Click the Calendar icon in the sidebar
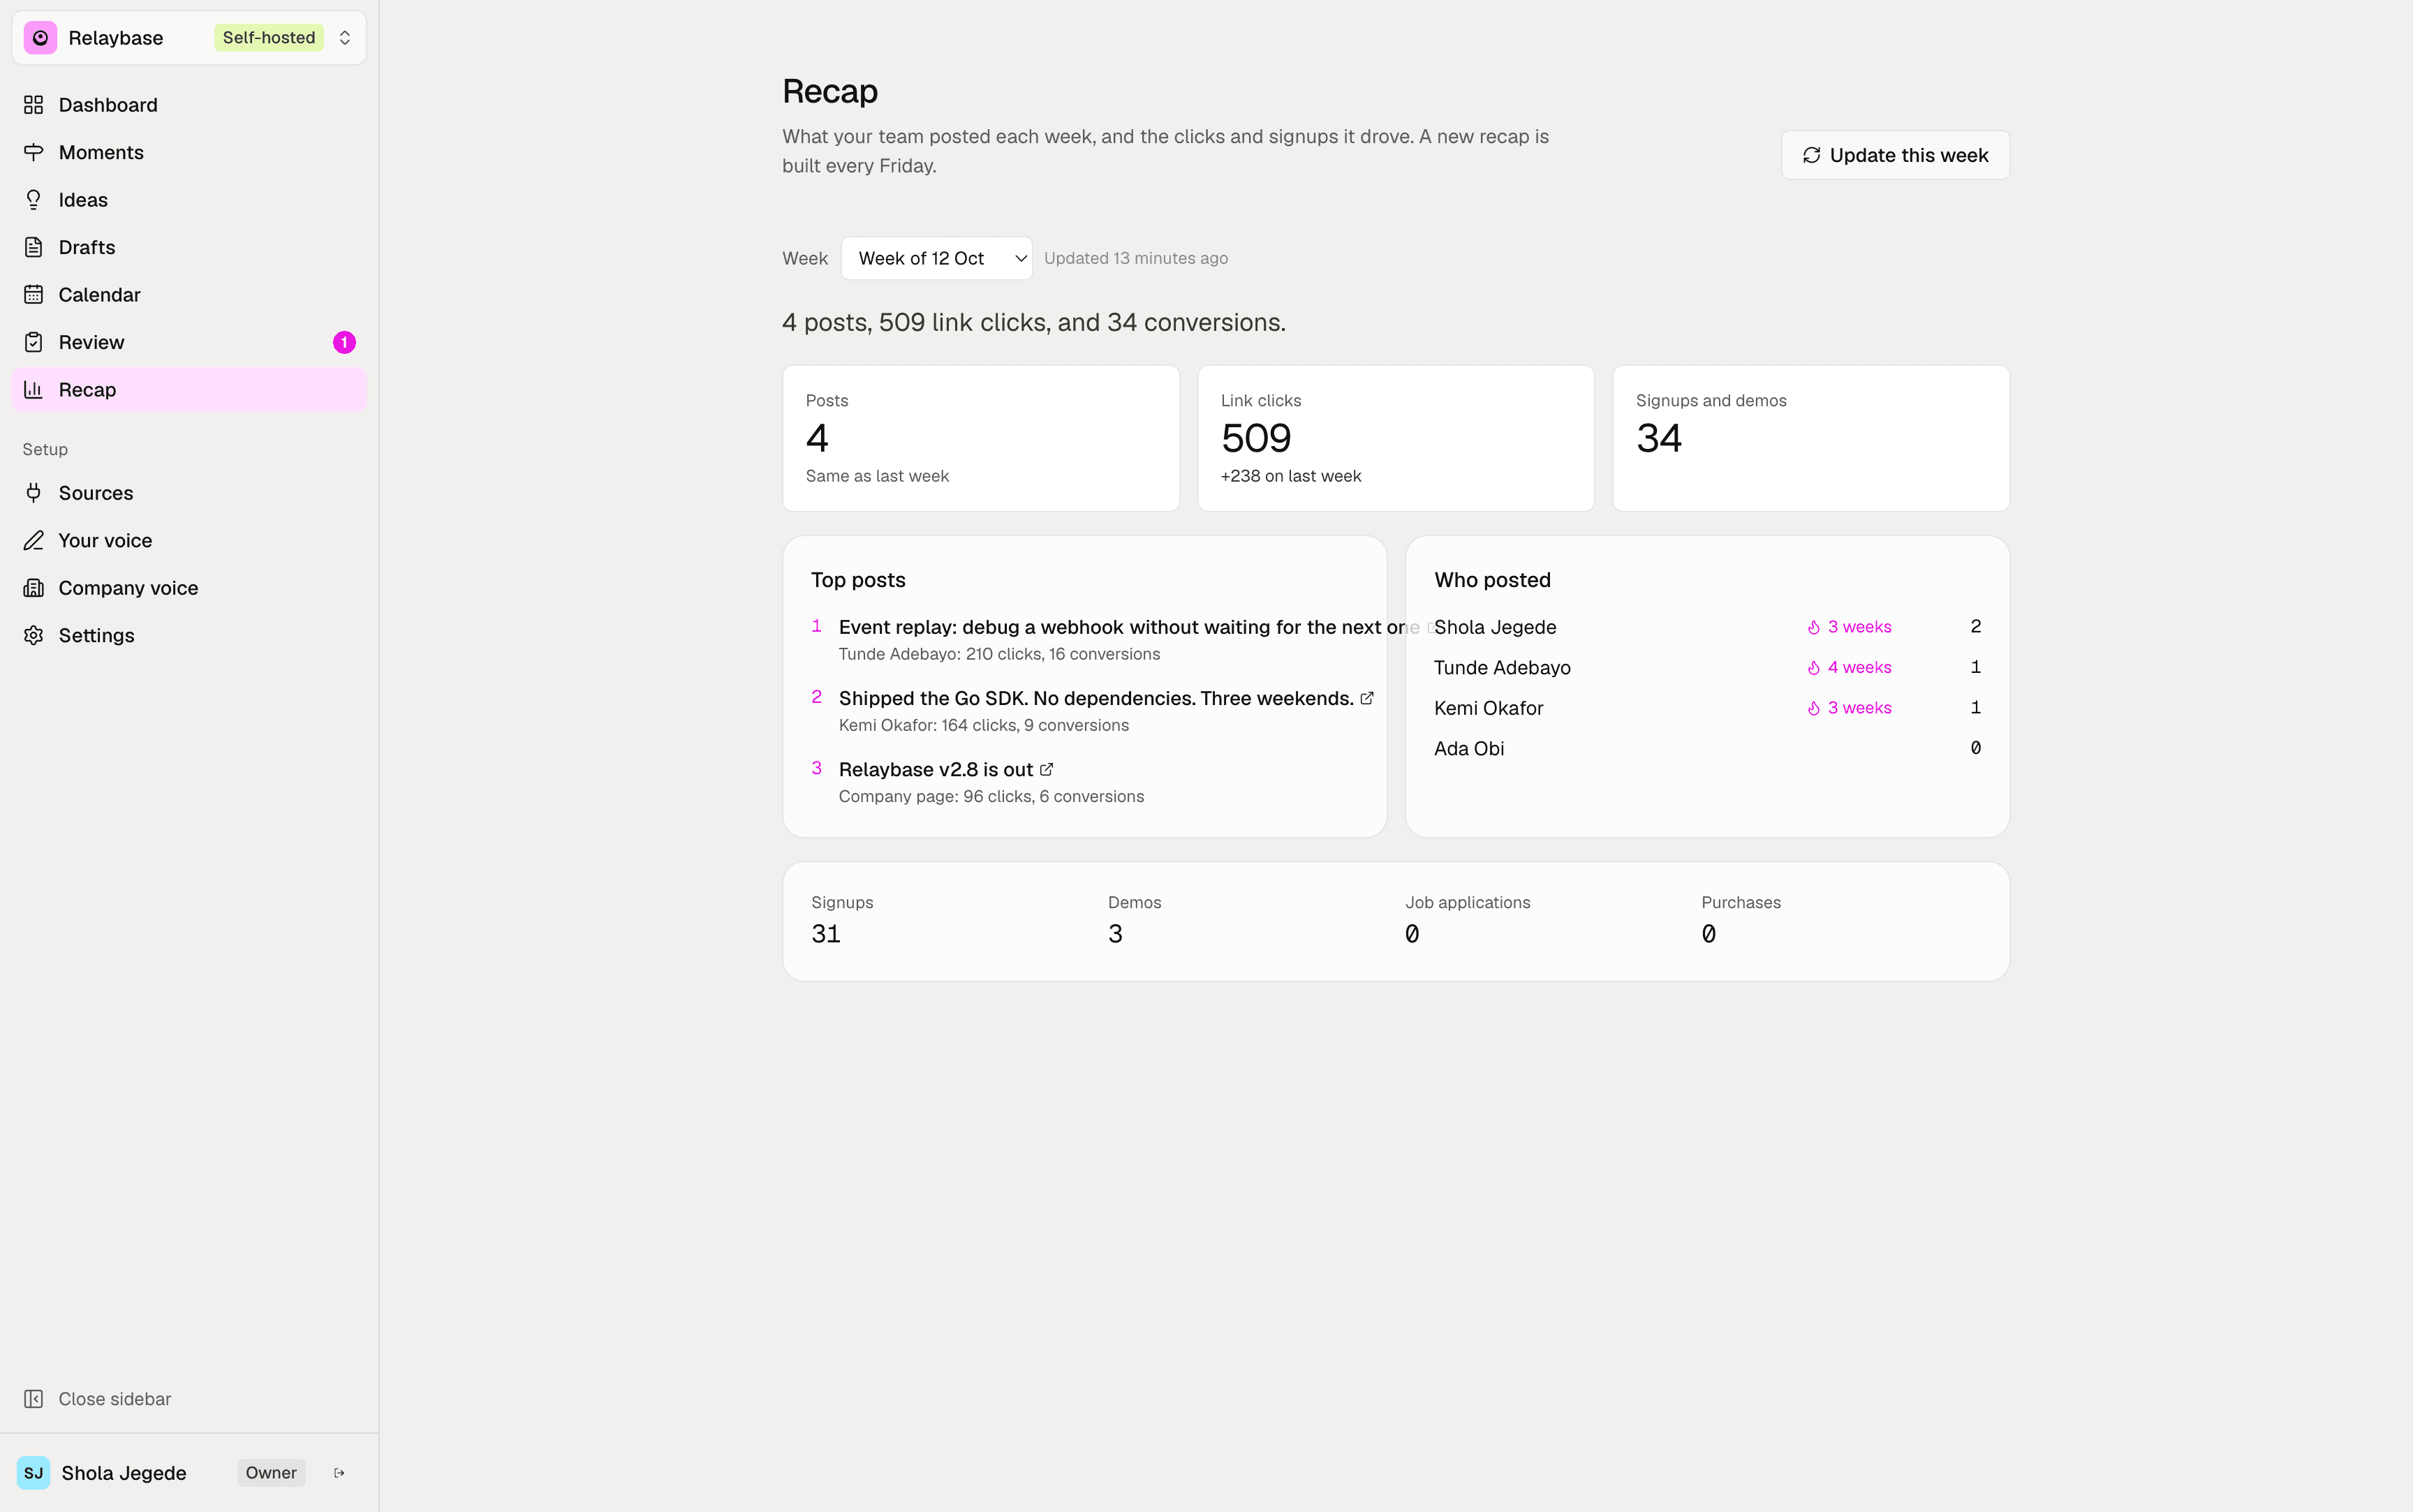This screenshot has width=2413, height=1512. [x=34, y=295]
